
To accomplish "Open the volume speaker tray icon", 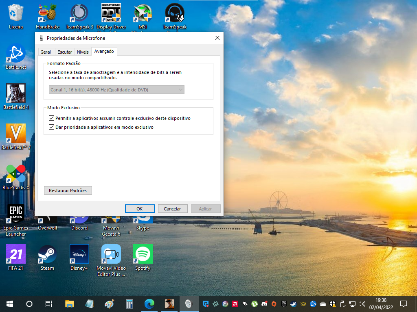I will click(x=362, y=304).
